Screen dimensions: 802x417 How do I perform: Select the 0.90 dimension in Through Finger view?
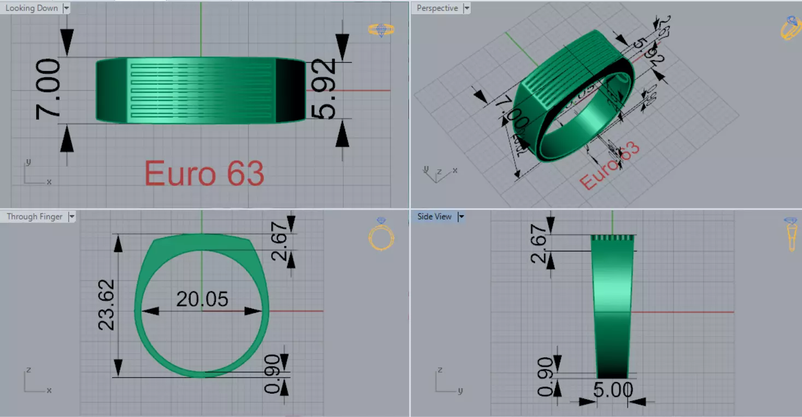click(272, 374)
